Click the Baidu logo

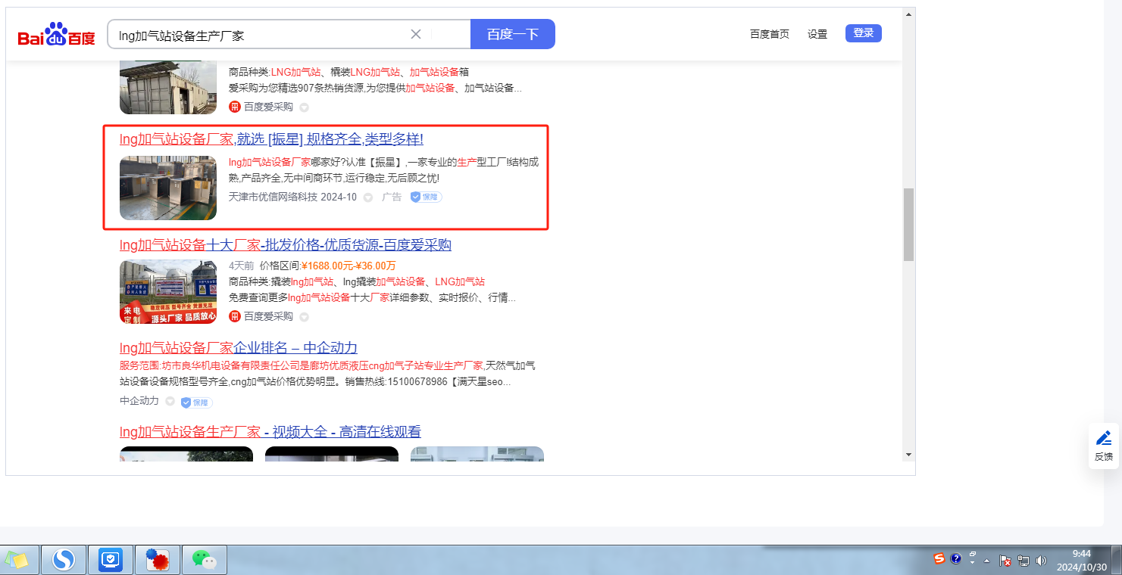[x=56, y=35]
